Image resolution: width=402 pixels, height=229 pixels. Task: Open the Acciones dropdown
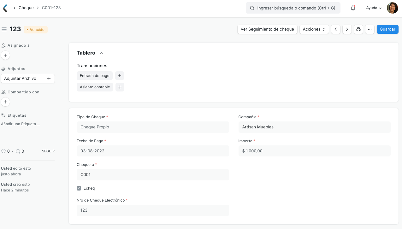[314, 29]
